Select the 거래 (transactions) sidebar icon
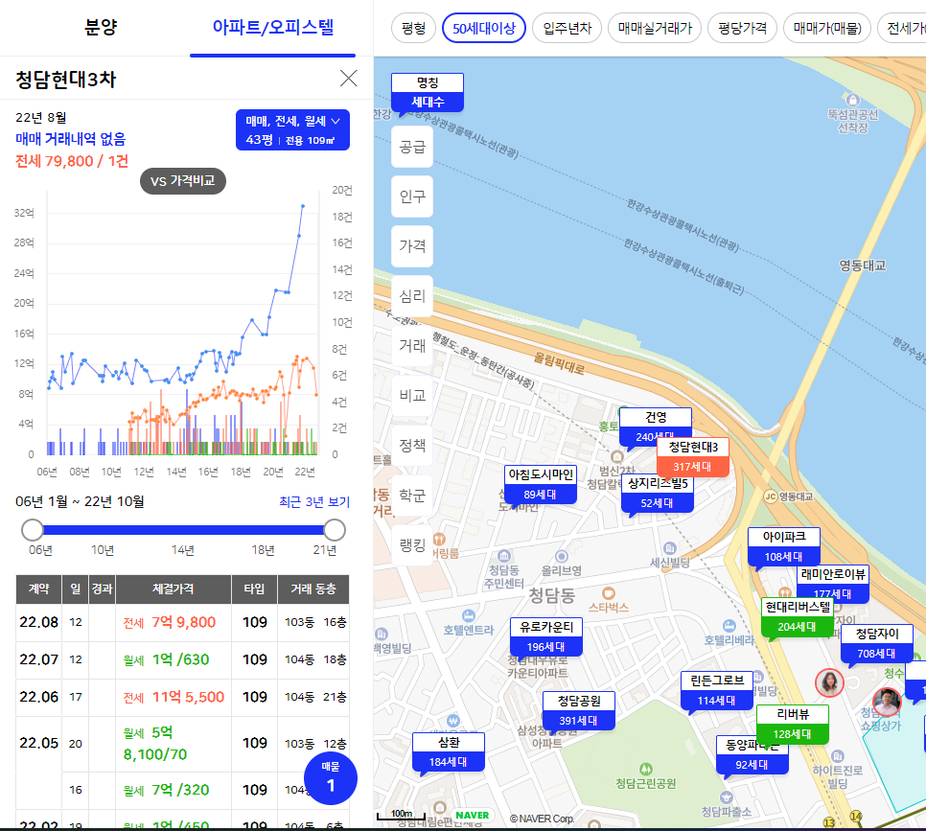Image resolution: width=926 pixels, height=831 pixels. click(411, 346)
